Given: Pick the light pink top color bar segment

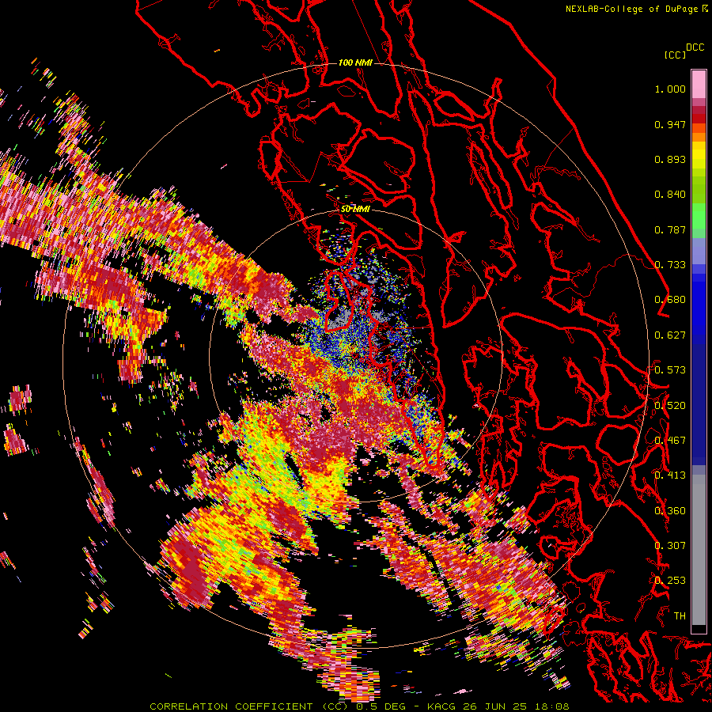Looking at the screenshot, I should 699,84.
